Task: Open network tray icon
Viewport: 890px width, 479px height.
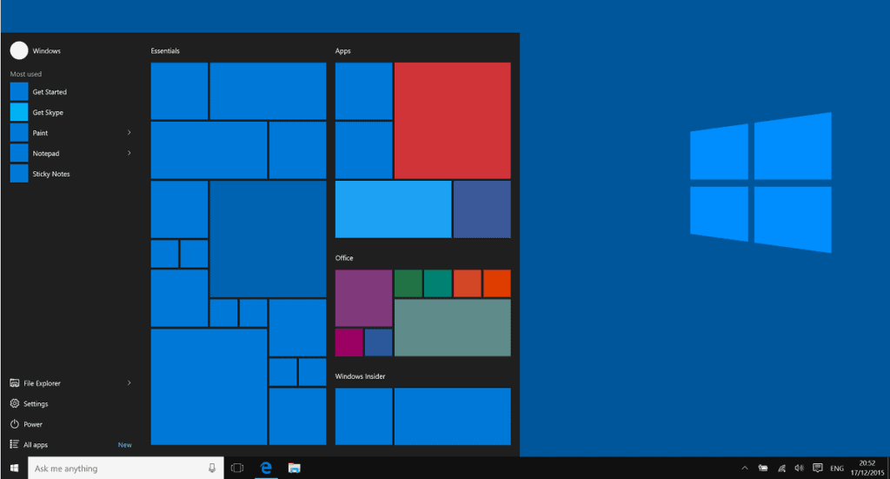Action: pyautogui.click(x=781, y=469)
